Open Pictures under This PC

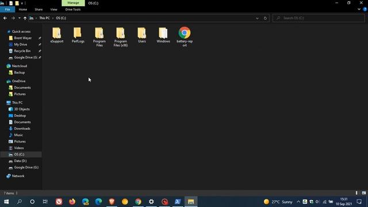20,141
